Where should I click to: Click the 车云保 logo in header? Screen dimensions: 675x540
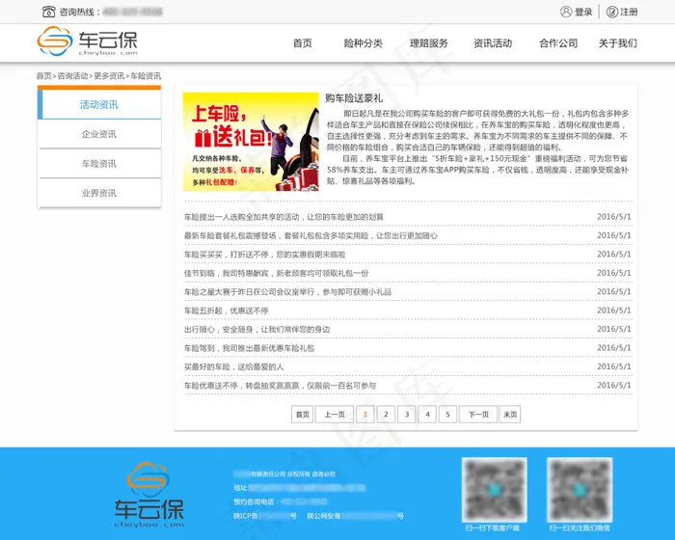click(x=88, y=42)
